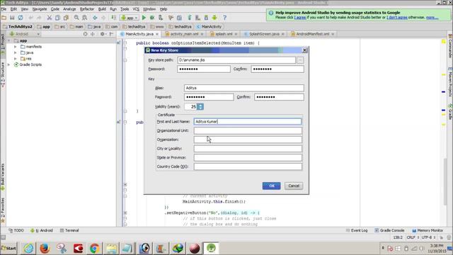Click the Organization input field
This screenshot has width=453, height=255.
(248, 140)
